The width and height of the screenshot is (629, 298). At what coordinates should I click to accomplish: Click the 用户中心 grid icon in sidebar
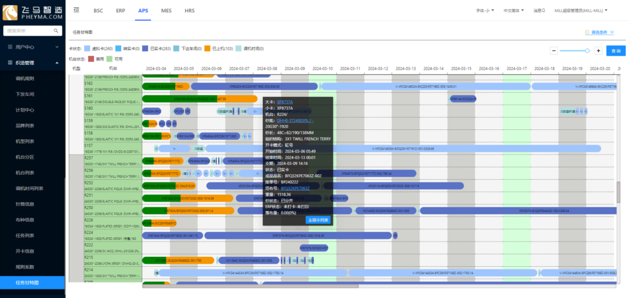pos(9,47)
